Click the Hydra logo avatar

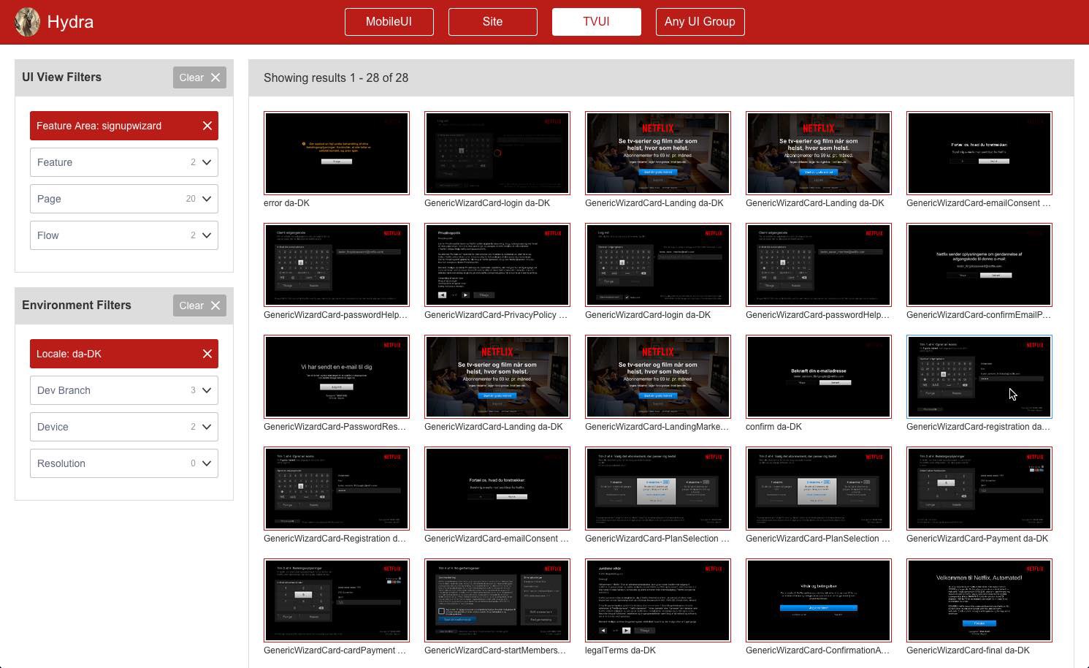point(28,22)
